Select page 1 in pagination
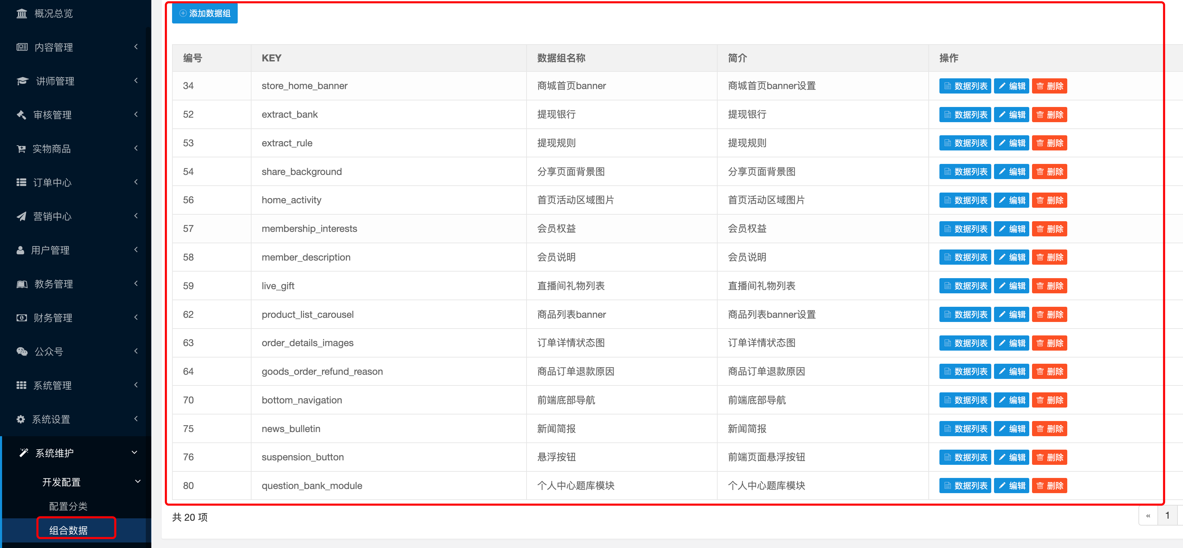This screenshot has width=1183, height=548. click(1167, 516)
